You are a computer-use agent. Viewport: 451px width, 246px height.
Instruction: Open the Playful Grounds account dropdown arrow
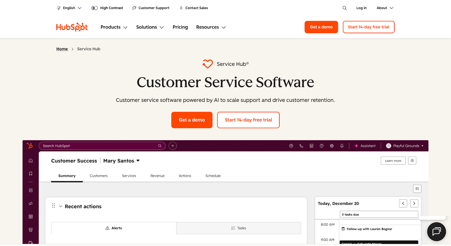tap(422, 146)
